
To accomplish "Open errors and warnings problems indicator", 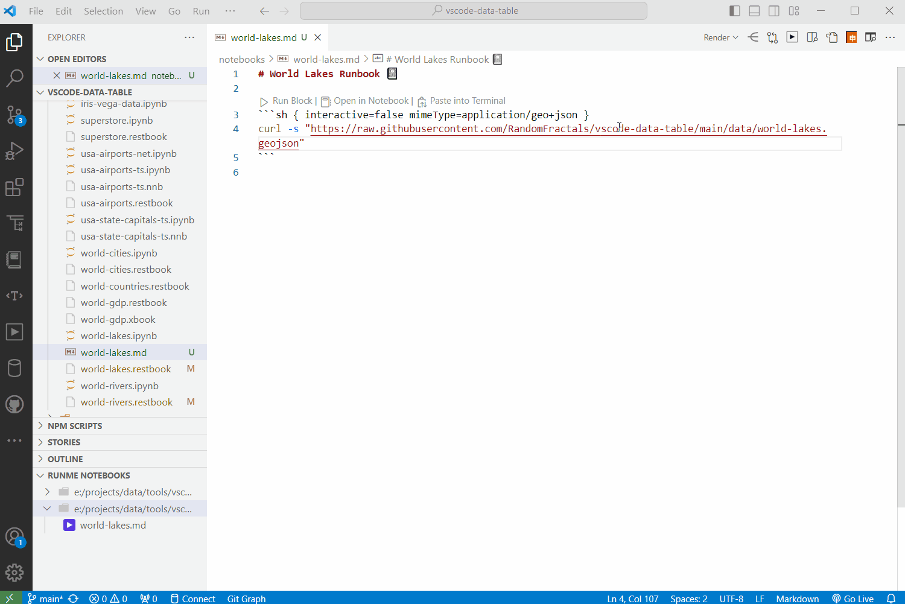I will tap(108, 599).
